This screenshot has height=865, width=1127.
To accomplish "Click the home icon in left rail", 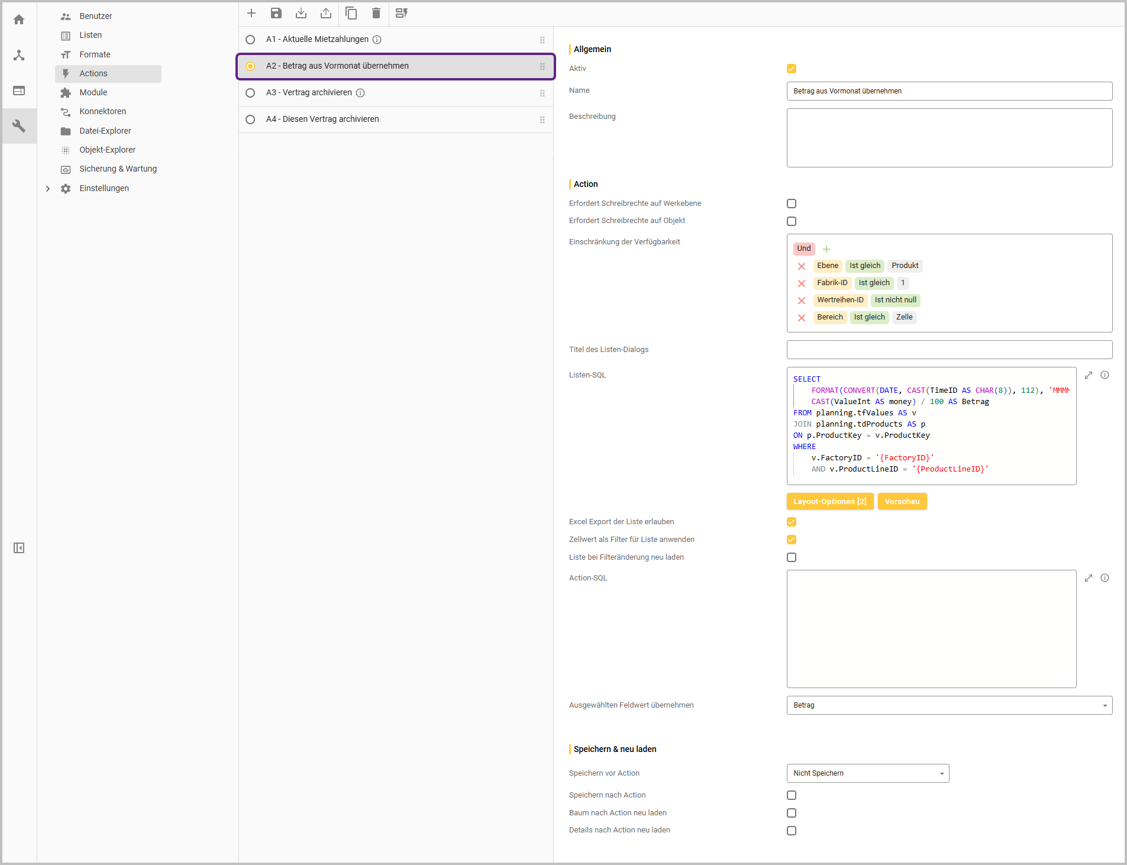I will [x=19, y=20].
